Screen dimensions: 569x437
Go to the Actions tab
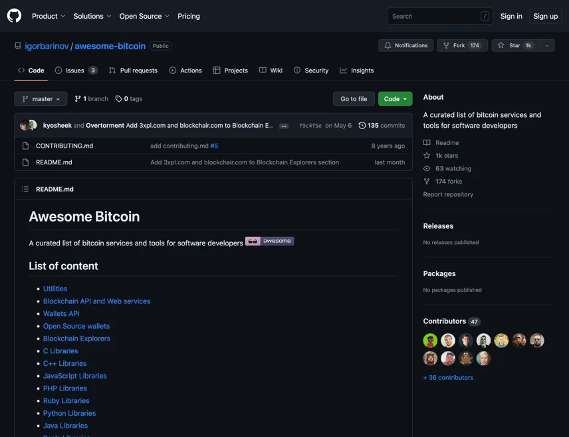point(185,71)
